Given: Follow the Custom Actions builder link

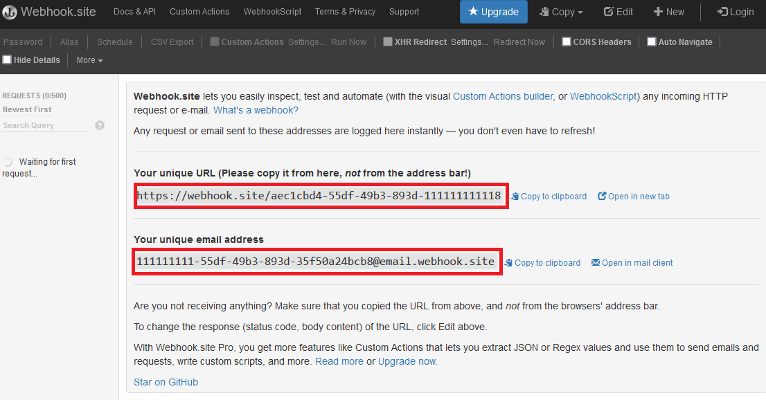Looking at the screenshot, I should point(503,96).
